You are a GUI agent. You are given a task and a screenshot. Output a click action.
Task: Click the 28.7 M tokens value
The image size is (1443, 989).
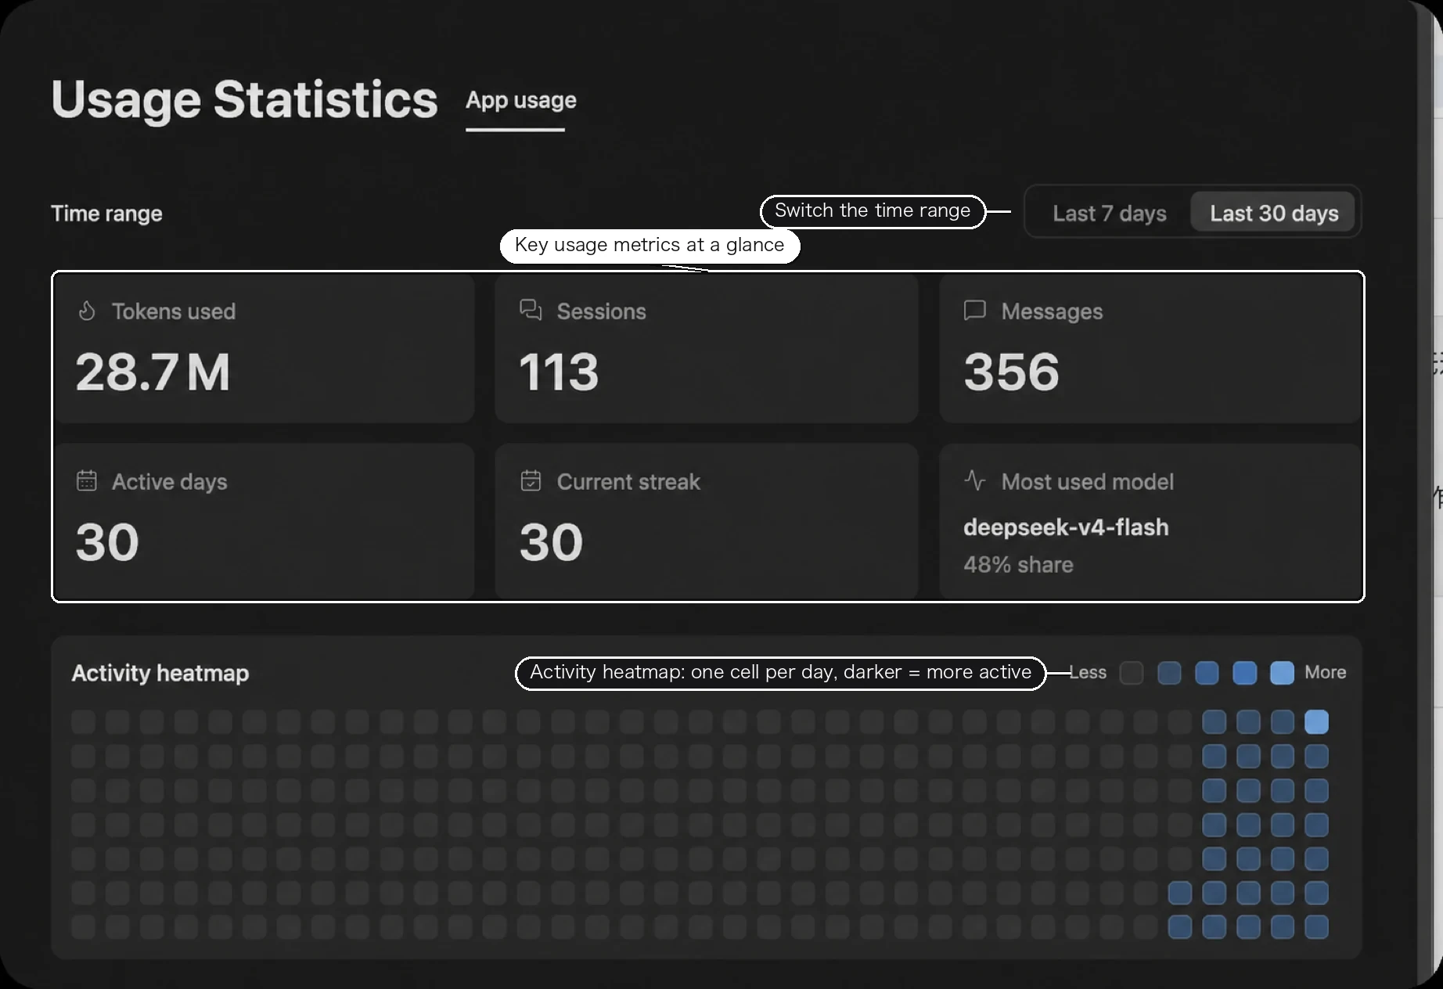pyautogui.click(x=153, y=372)
